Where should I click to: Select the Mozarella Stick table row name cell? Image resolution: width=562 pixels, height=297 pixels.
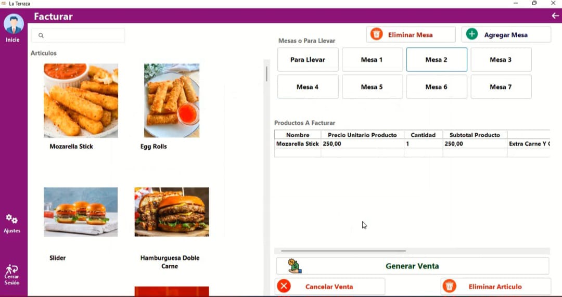(298, 144)
